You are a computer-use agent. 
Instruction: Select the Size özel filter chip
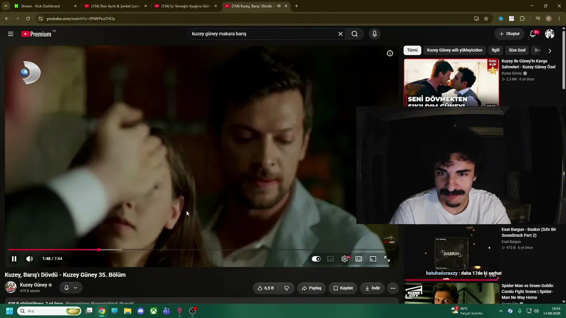click(x=517, y=50)
